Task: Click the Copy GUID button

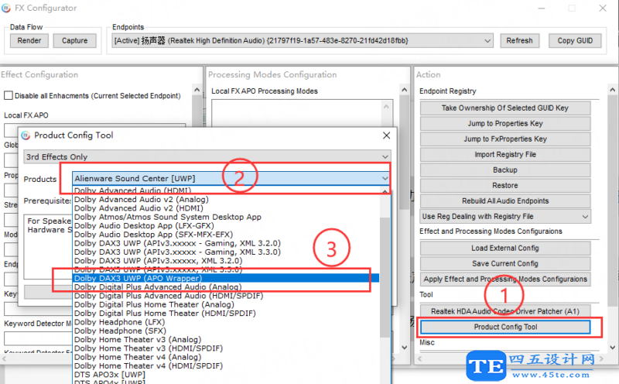Action: [575, 41]
